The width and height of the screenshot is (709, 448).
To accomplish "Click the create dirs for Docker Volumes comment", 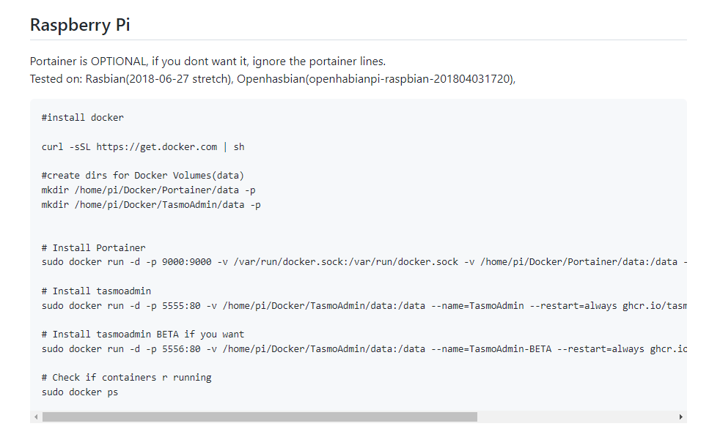I will coord(142,175).
